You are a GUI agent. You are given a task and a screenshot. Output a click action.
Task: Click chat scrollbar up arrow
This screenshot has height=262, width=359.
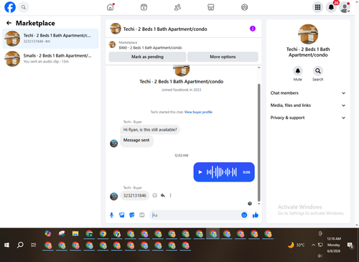258,67
